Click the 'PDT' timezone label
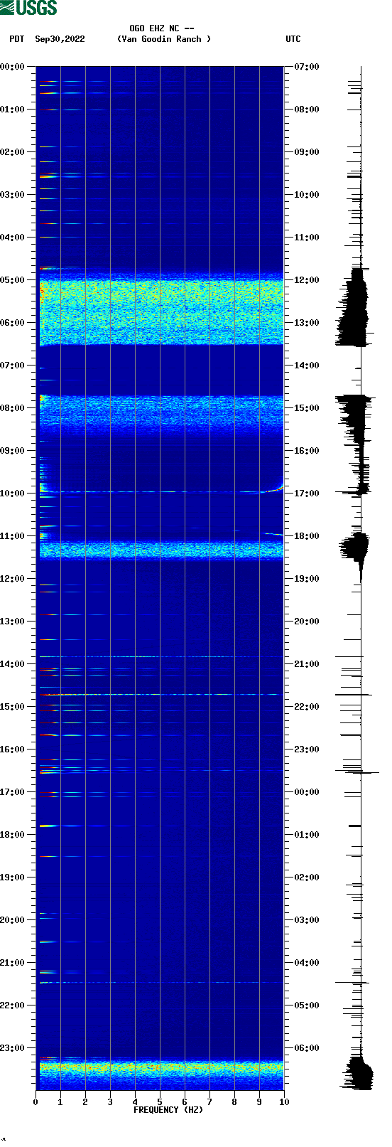 click(16, 39)
